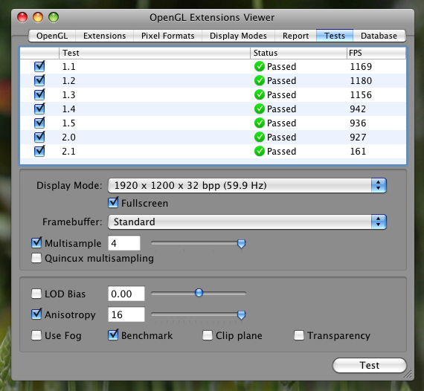This screenshot has width=424, height=391.
Task: Turn off the Benchmark checkbox
Action: 113,335
